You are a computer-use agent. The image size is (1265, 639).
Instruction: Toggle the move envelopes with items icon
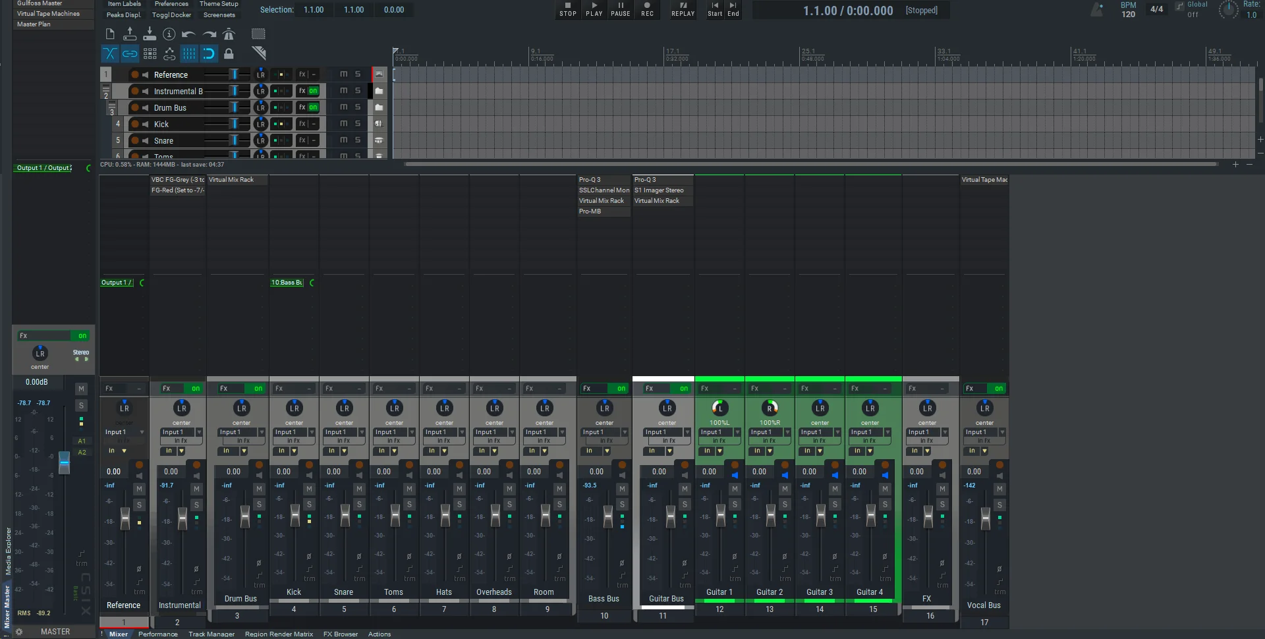169,53
